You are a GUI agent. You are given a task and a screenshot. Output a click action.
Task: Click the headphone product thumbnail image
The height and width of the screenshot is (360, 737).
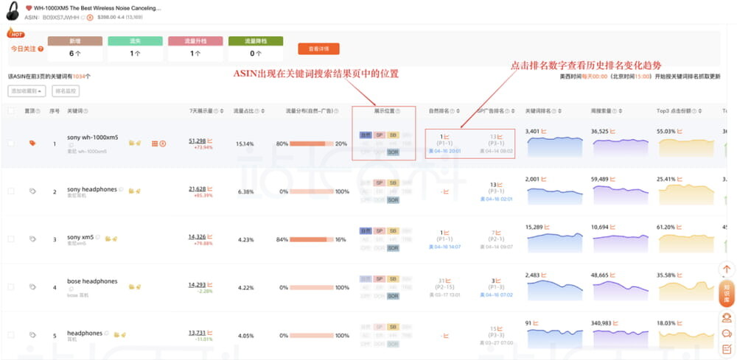click(13, 11)
